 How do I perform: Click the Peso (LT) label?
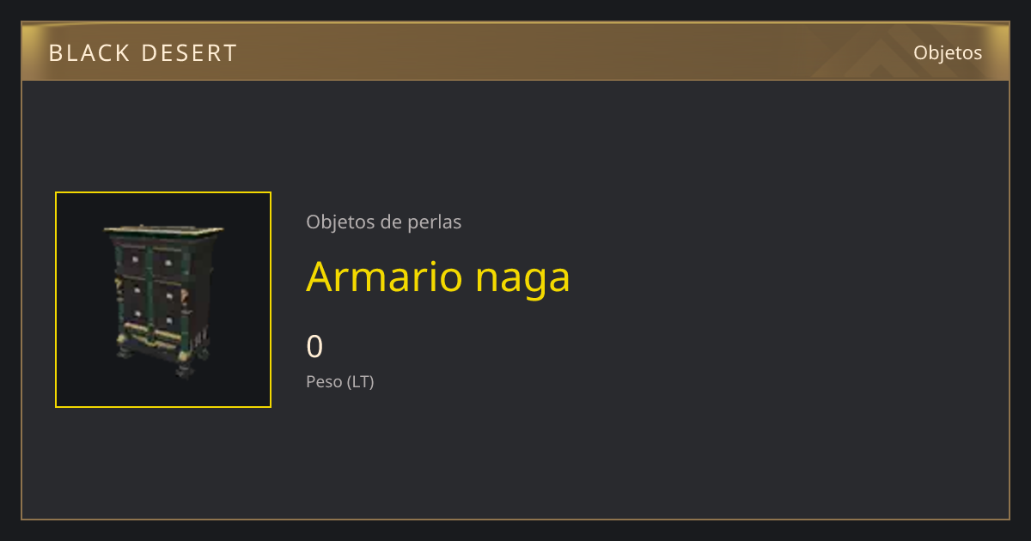coord(340,381)
